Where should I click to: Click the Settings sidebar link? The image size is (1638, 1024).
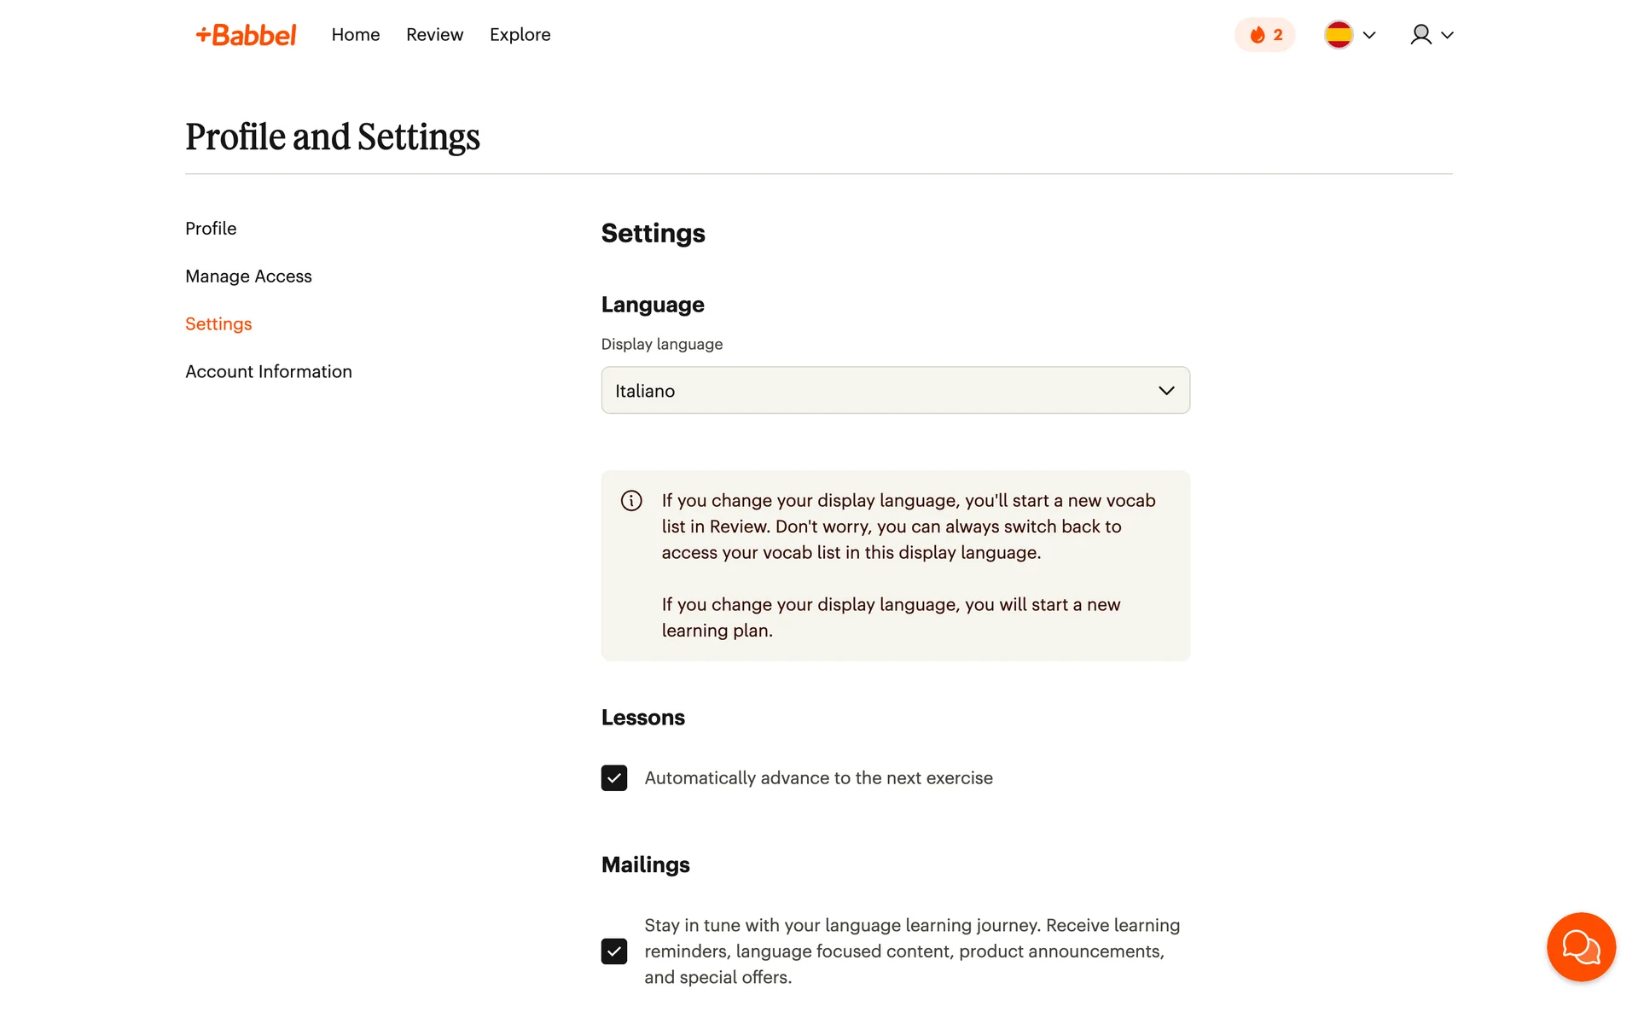(218, 324)
